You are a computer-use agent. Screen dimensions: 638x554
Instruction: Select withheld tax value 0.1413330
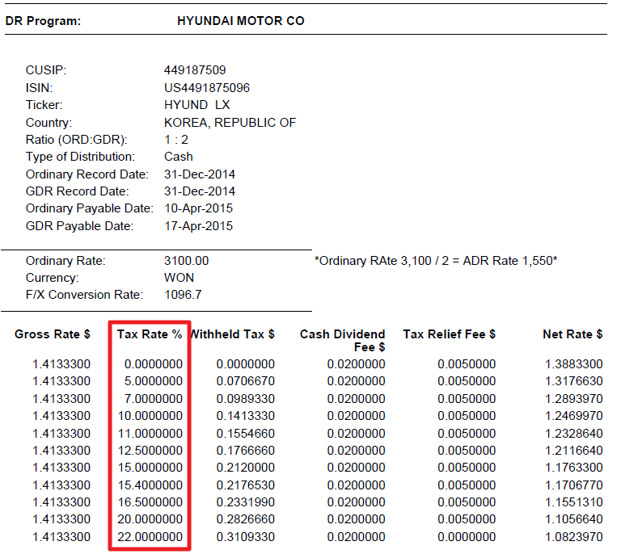245,416
